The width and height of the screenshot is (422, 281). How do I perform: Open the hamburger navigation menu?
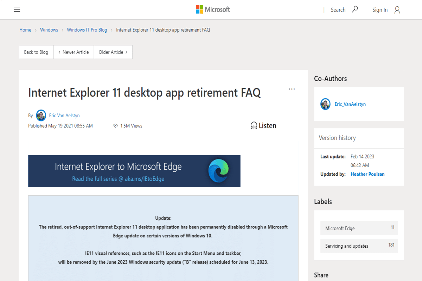click(17, 9)
